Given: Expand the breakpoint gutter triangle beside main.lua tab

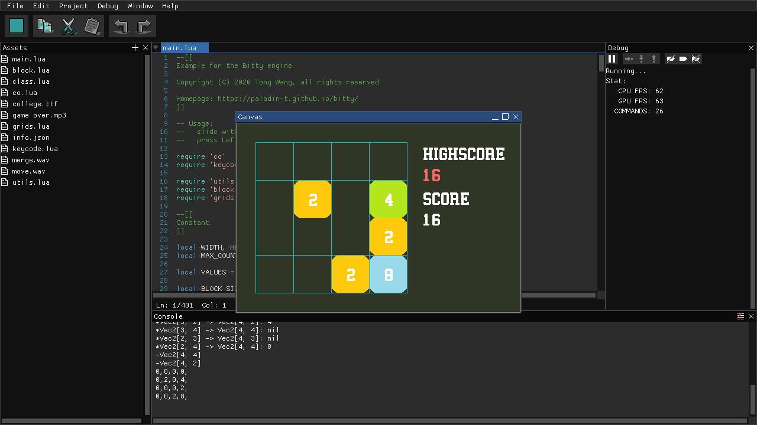Looking at the screenshot, I should click(156, 47).
